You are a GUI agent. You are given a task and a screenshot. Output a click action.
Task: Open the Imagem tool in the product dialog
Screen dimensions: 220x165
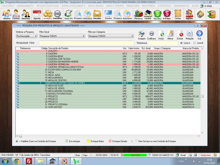(x=142, y=34)
